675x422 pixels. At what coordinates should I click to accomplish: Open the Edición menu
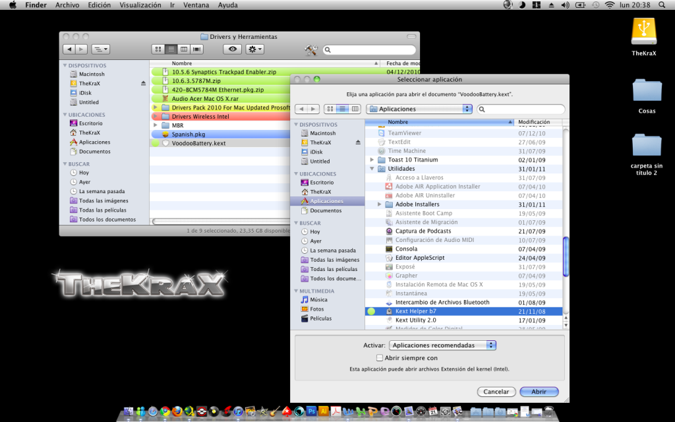pos(99,5)
